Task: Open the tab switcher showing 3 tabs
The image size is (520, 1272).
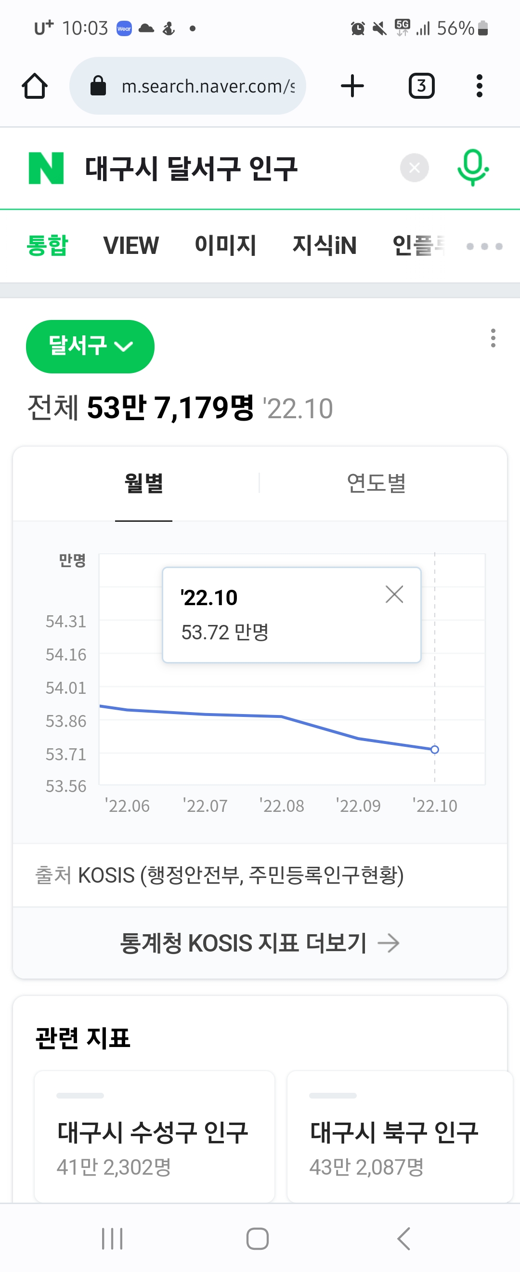Action: click(421, 86)
